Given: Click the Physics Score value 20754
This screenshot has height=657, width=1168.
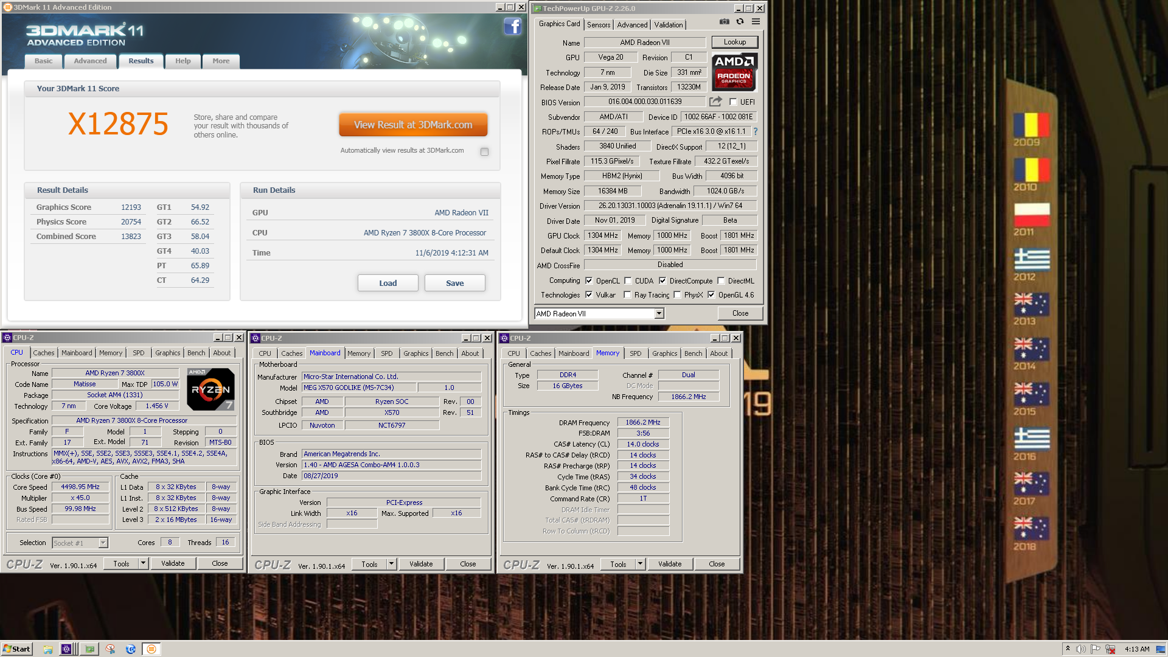Looking at the screenshot, I should point(131,222).
